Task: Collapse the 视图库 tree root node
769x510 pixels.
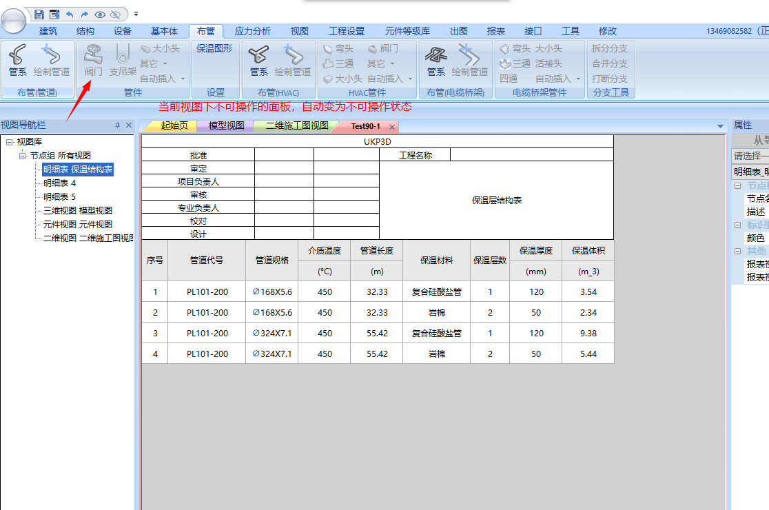Action: click(10, 142)
